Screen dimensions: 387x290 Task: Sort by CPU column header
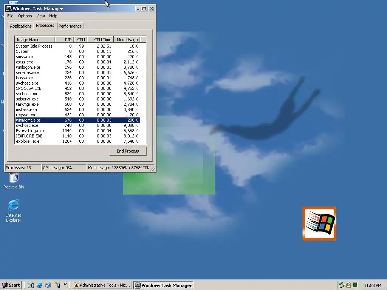[80, 39]
